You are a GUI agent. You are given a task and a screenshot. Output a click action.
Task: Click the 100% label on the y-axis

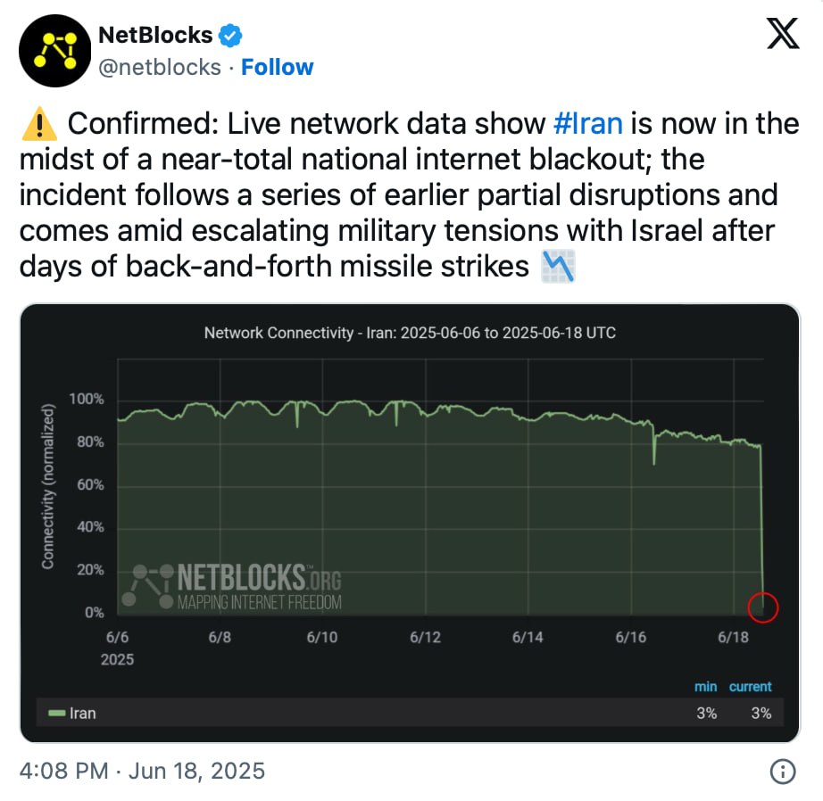tap(87, 400)
